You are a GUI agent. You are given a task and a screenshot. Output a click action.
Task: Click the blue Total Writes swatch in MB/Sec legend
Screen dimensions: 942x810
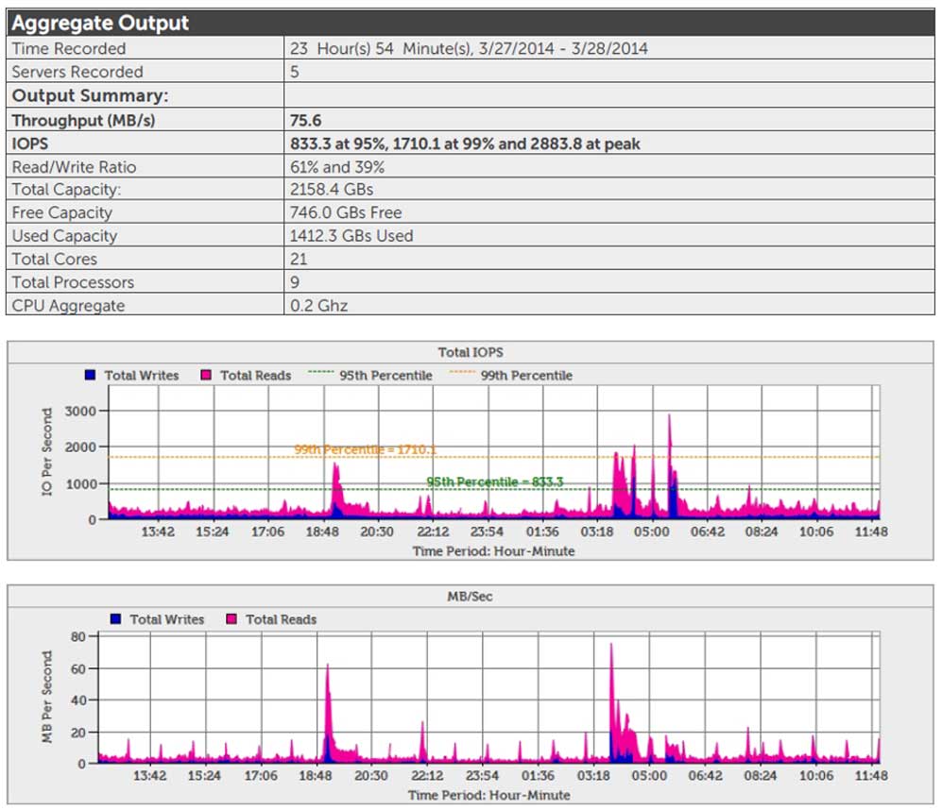coord(115,619)
